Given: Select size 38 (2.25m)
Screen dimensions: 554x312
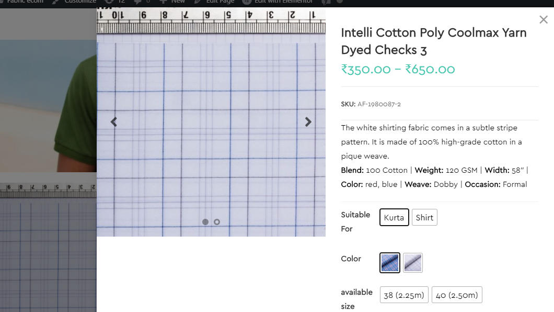Looking at the screenshot, I should (x=404, y=295).
